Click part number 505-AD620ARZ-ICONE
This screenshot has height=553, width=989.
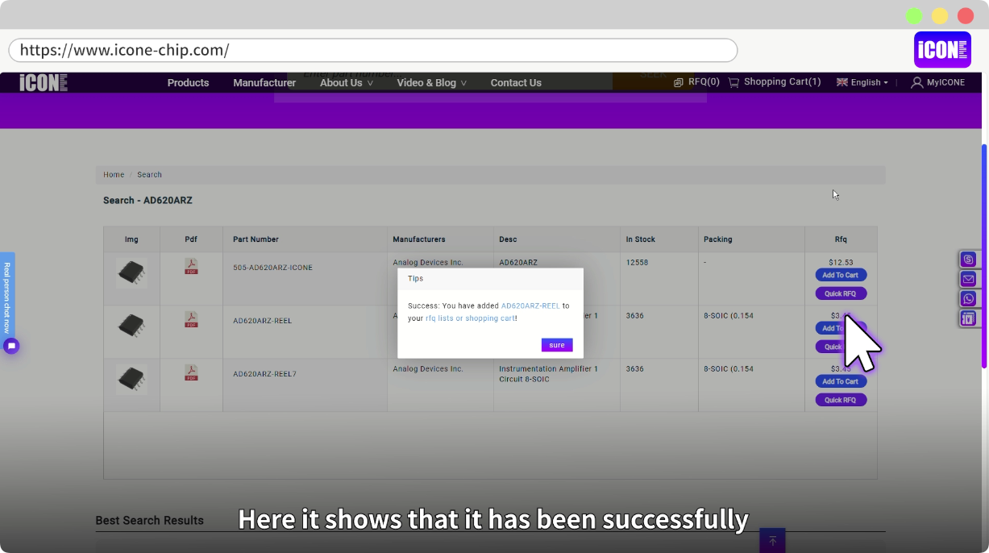[x=272, y=268]
